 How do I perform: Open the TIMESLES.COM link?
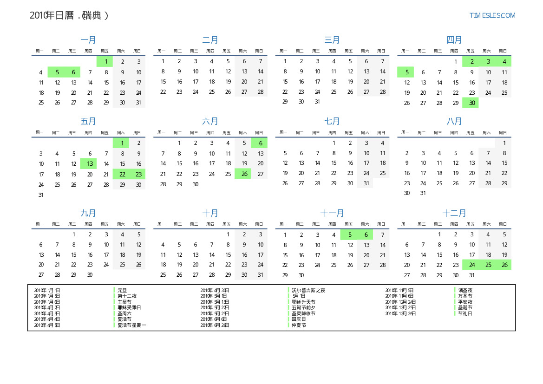492,15
